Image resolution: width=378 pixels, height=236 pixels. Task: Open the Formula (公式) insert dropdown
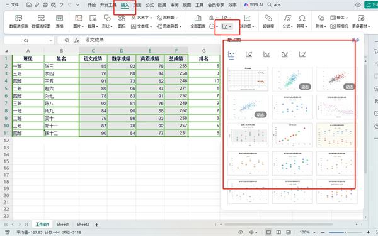[x=287, y=21]
